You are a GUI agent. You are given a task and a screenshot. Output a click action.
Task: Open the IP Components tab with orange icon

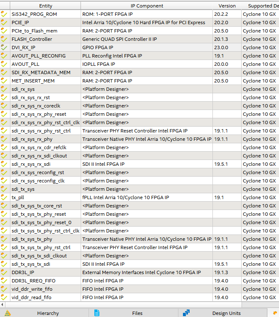[274, 313]
